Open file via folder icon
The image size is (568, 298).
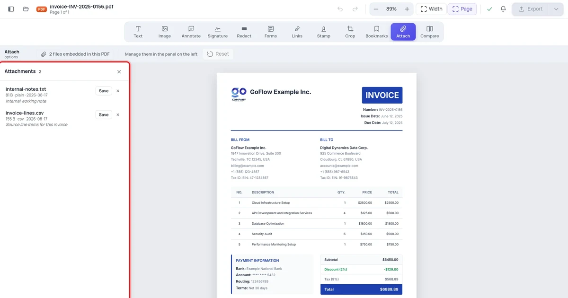26,9
